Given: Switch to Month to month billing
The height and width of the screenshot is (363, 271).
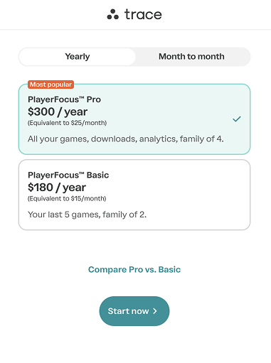Looking at the screenshot, I should point(191,57).
